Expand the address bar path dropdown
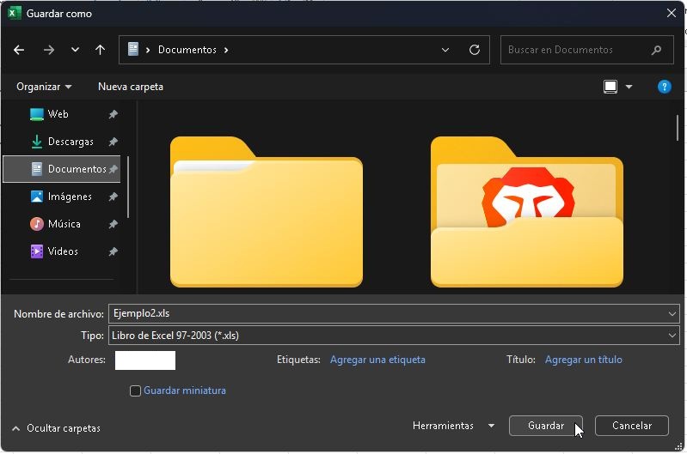This screenshot has height=454, width=687. [445, 50]
